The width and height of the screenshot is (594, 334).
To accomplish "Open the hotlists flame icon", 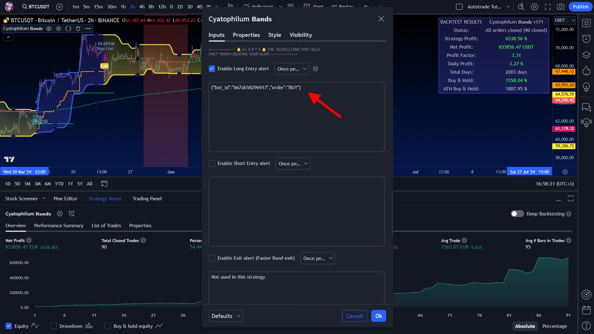I will click(x=586, y=71).
